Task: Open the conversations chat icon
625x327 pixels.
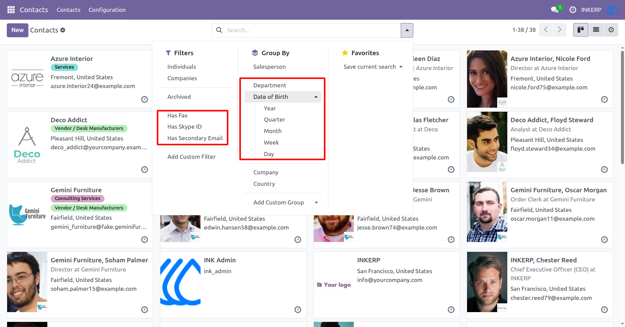Action: 555,10
